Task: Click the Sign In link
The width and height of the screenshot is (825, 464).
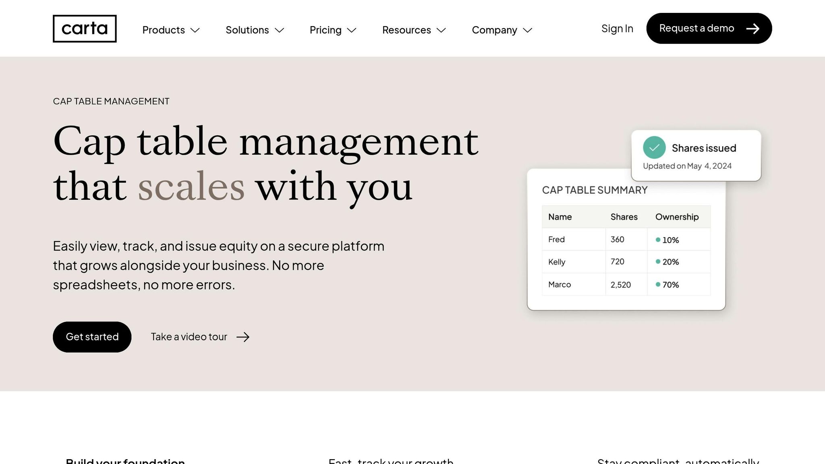Action: tap(617, 29)
